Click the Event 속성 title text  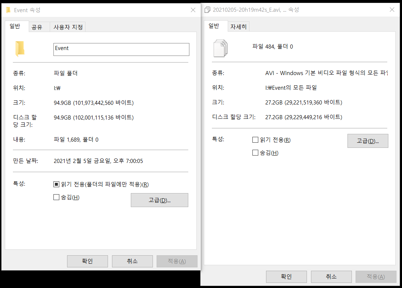click(x=27, y=10)
